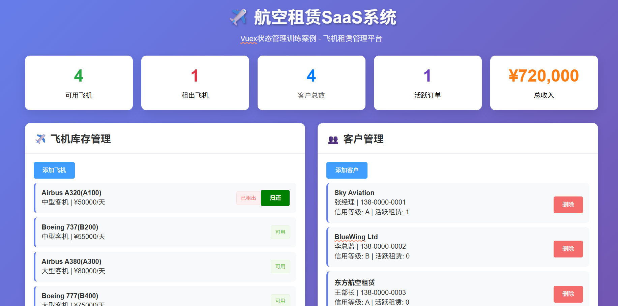Select the 租出飞机 statistics card
This screenshot has height=306, width=618.
(195, 83)
